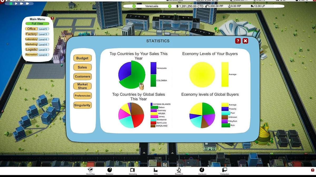Open the Computers icon
The height and width of the screenshot is (177, 316).
click(225, 170)
